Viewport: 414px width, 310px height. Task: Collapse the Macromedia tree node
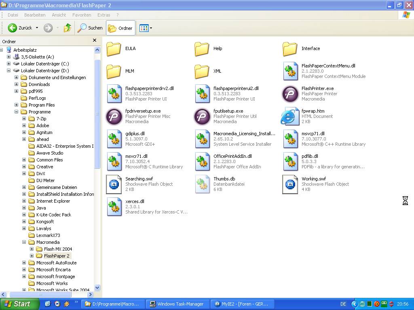(24, 242)
